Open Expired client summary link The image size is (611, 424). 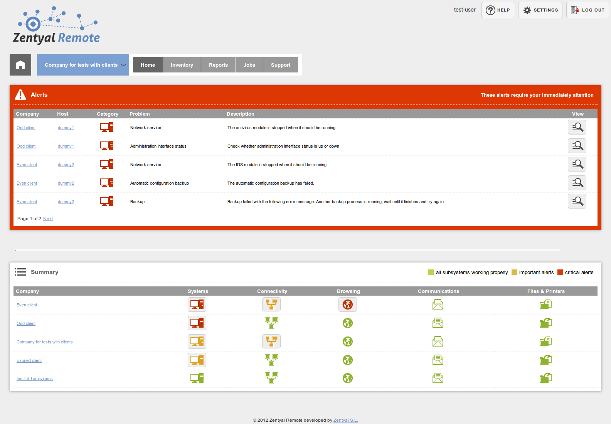pos(29,360)
